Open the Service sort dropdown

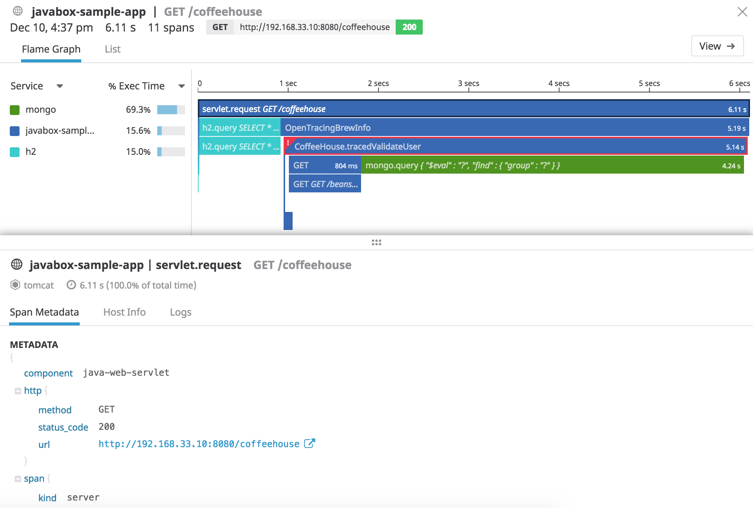[x=60, y=86]
